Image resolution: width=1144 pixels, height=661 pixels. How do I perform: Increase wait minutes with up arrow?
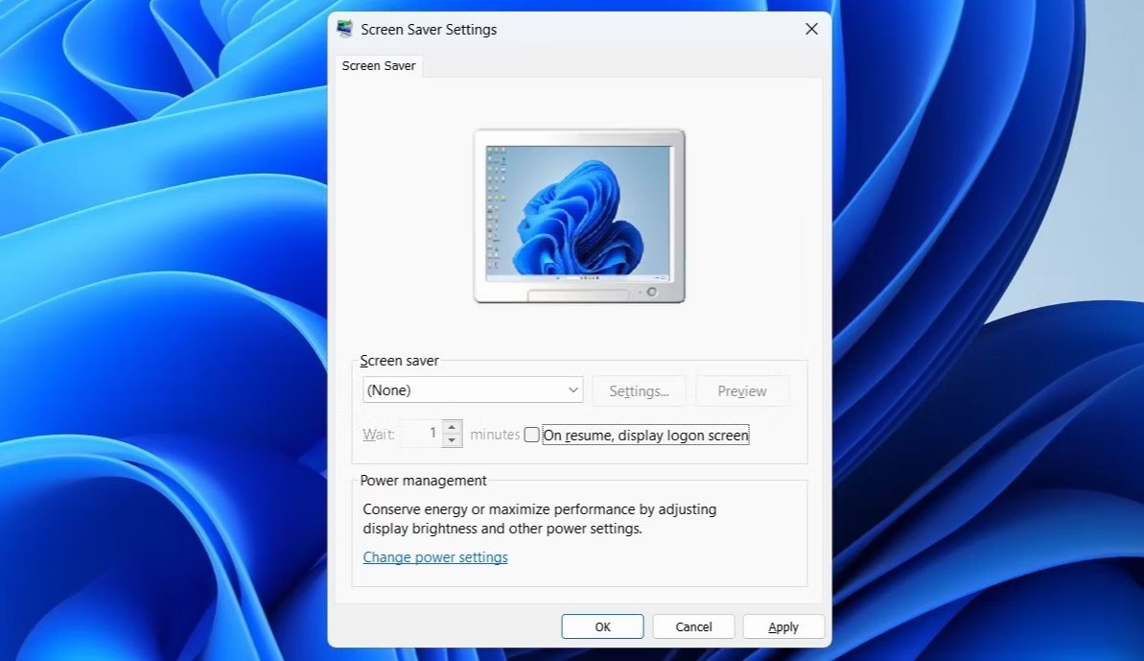(x=453, y=427)
